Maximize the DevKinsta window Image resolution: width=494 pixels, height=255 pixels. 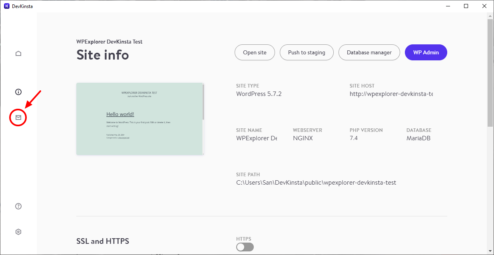click(x=466, y=6)
